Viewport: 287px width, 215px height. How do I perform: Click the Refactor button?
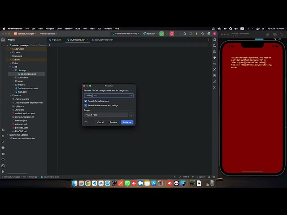click(127, 122)
